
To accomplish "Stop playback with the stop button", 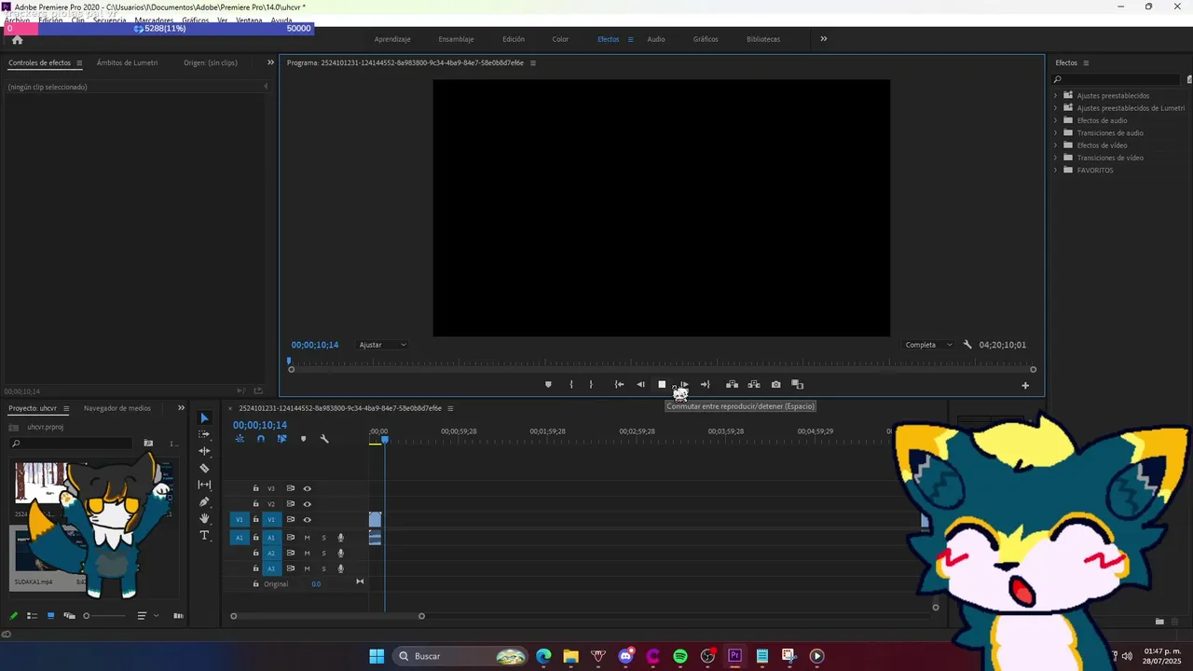I will click(x=662, y=384).
